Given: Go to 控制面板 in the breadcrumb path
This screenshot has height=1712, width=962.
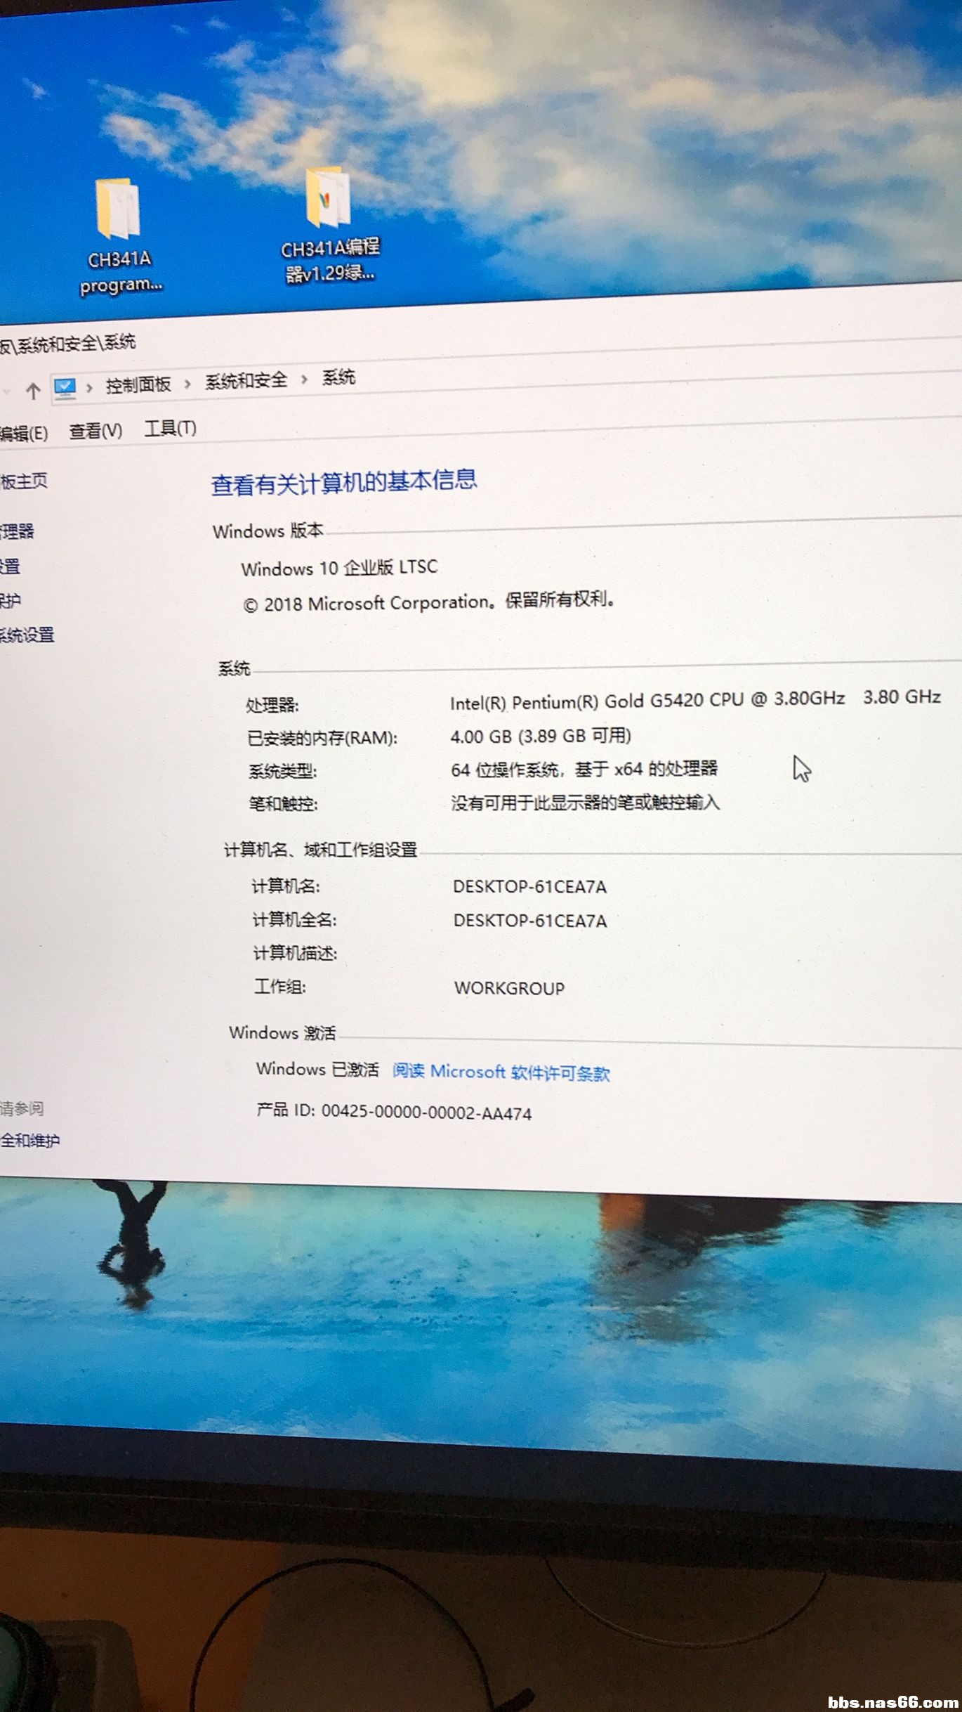Looking at the screenshot, I should 138,384.
